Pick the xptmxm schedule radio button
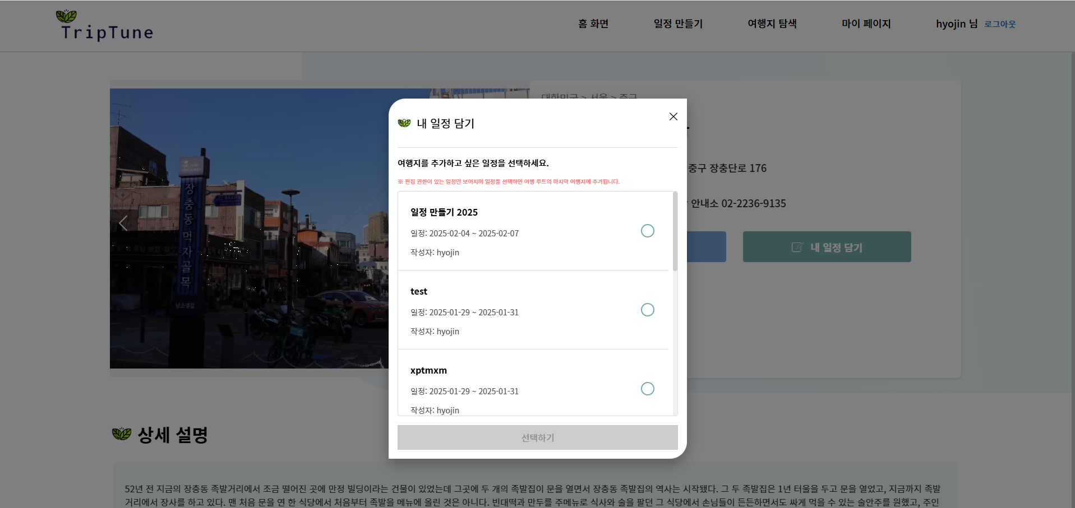Viewport: 1075px width, 508px height. tap(647, 389)
